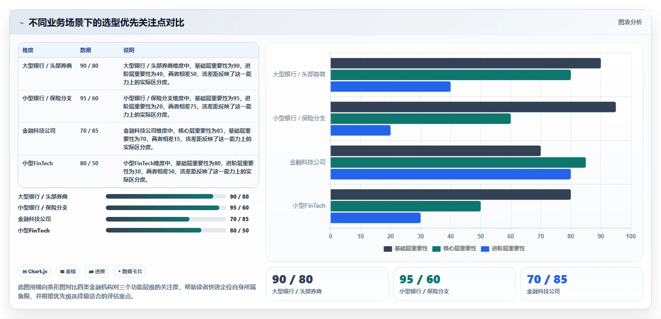Click the 50 tick on x-axis
This screenshot has height=319, width=661.
point(481,237)
